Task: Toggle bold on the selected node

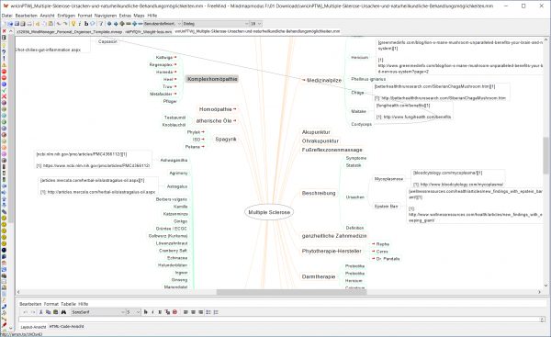Action: 86,24
